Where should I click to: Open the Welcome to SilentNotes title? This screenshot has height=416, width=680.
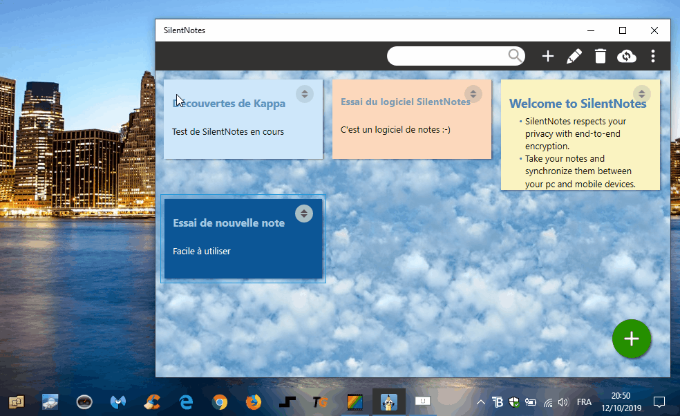coord(578,103)
